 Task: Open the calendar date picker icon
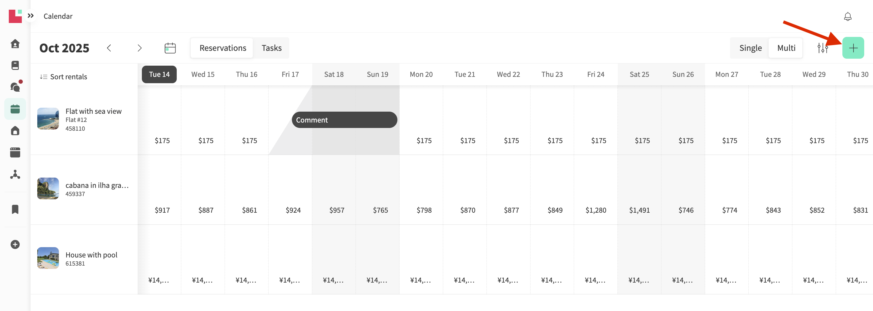click(x=170, y=48)
